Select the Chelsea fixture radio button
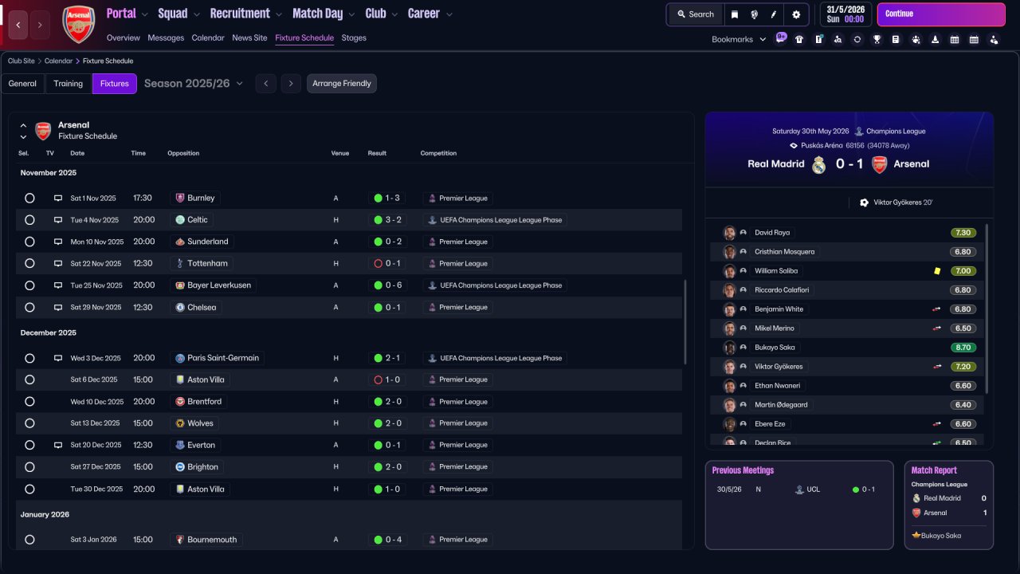 [x=29, y=307]
